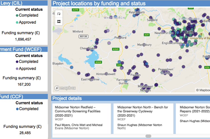
Task: Click the marker between Salford and Newton St Loe
Action: (159, 29)
